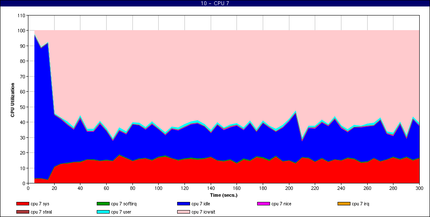Image resolution: width=430 pixels, height=217 pixels.
Task: Click the 'Time (secs.)' axis title
Action: point(224,195)
